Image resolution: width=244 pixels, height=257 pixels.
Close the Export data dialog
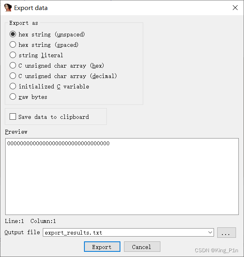pyautogui.click(x=234, y=8)
